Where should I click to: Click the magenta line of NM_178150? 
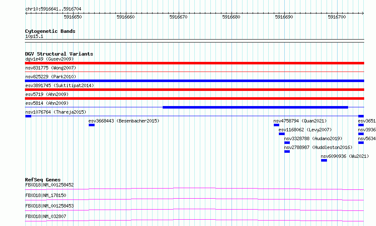click(x=194, y=199)
